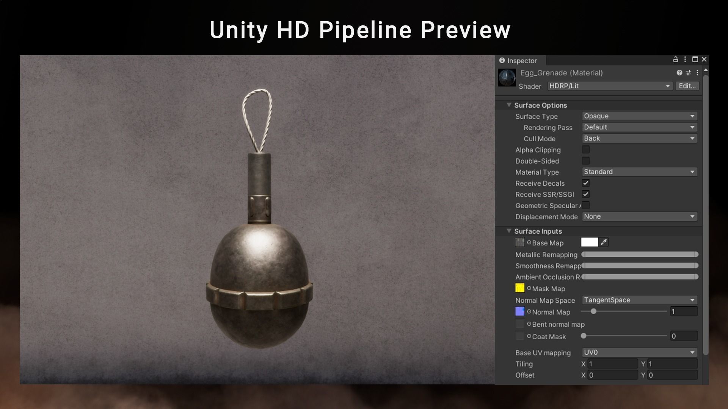Enable Geometric Specular checkbox
This screenshot has width=728, height=409.
[x=586, y=205]
